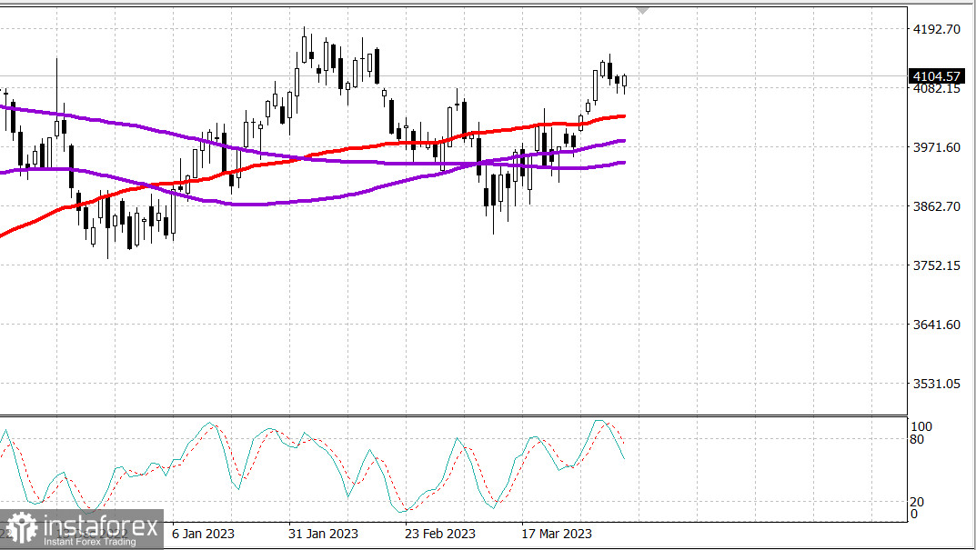Click the 4192.70 price axis label
Image resolution: width=976 pixels, height=550 pixels.
pos(936,29)
